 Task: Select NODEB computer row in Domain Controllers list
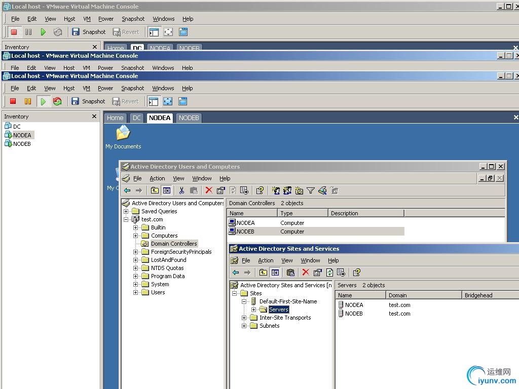pyautogui.click(x=316, y=231)
